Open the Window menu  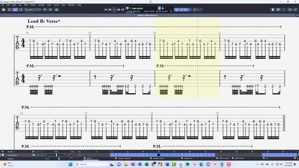tap(71, 5)
